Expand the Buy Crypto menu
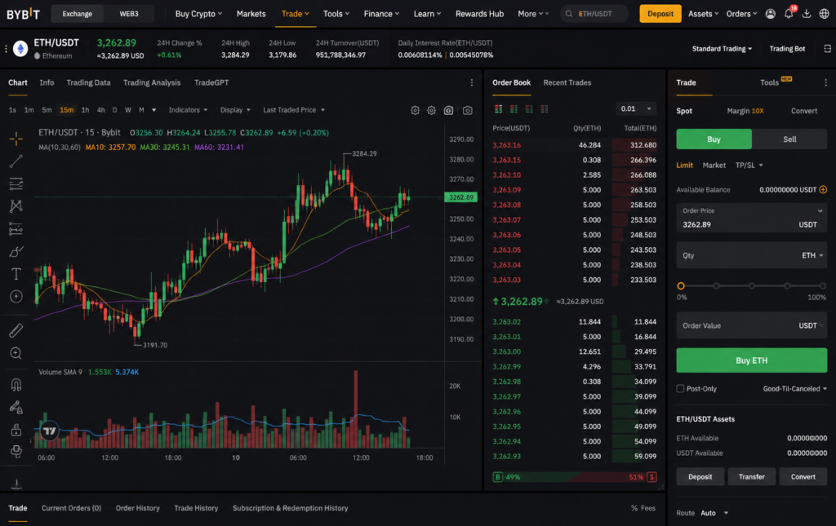Screen dimensions: 836x526 (198, 14)
